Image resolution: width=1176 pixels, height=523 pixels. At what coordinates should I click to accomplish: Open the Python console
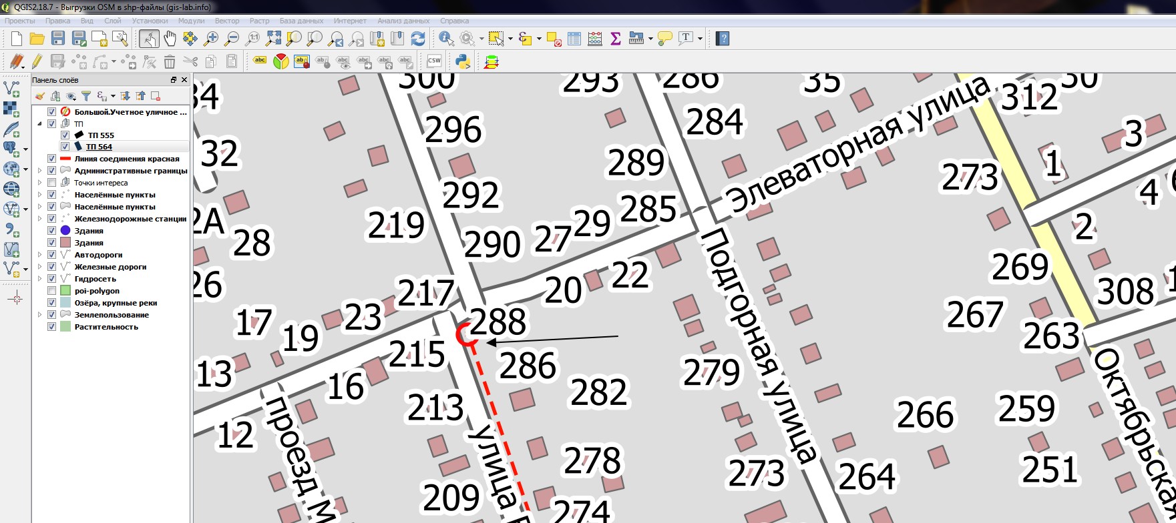[x=462, y=62]
